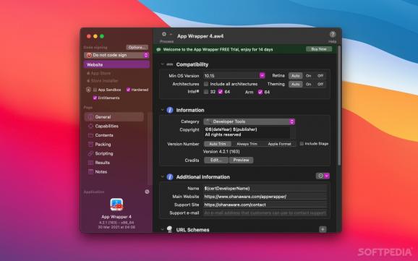Open Help question mark icon
The width and height of the screenshot is (418, 261).
click(x=333, y=35)
